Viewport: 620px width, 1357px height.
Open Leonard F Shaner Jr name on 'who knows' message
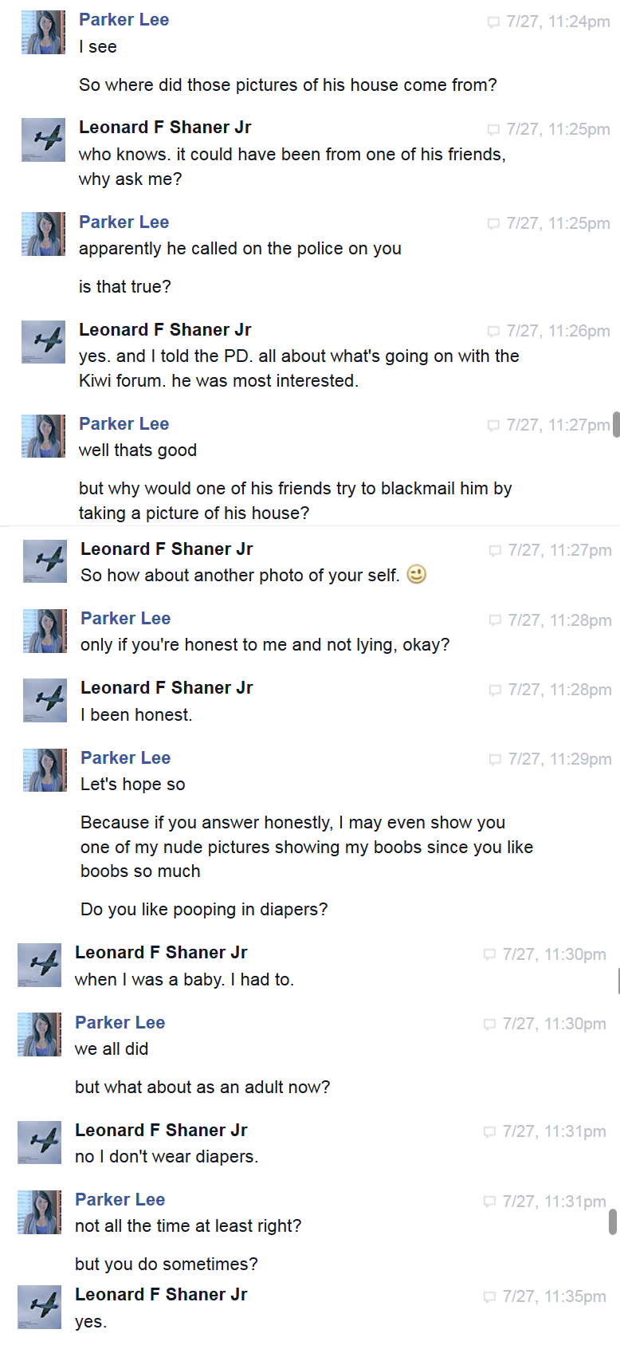click(165, 128)
